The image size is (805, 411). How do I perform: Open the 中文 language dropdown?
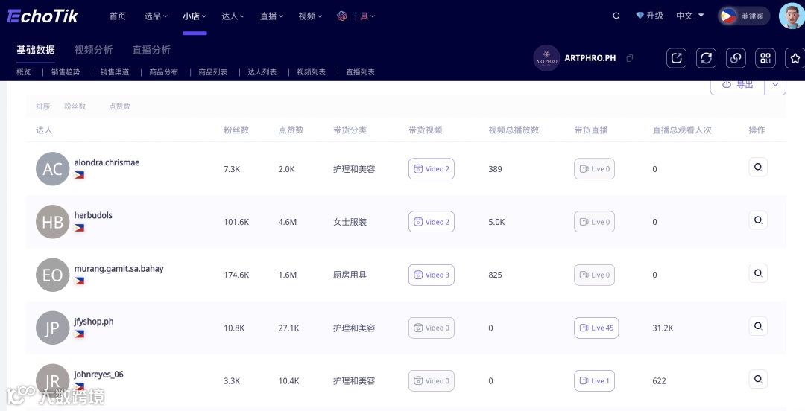point(690,16)
